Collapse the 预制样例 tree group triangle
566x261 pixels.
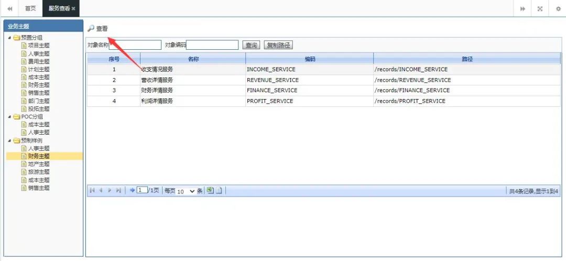(9, 140)
